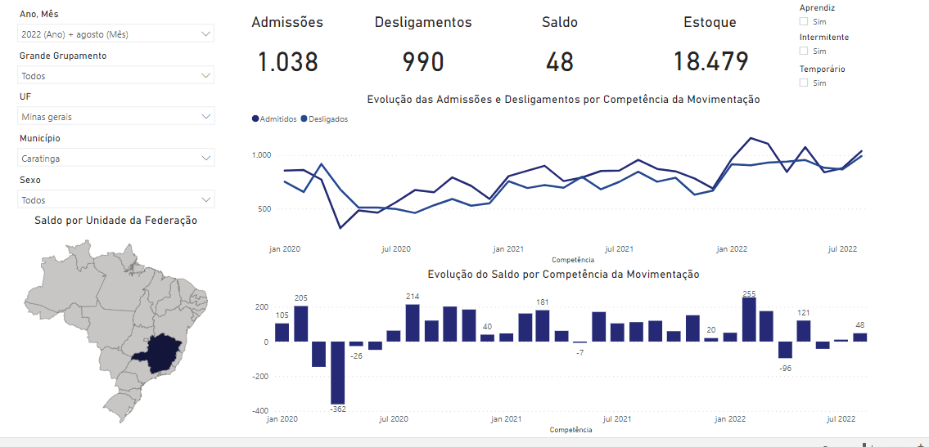Check the Intermitente Sim checkbox
929x447 pixels.
[804, 51]
